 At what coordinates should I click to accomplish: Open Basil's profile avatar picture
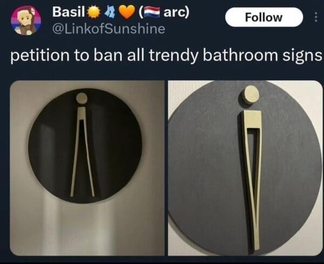(26, 20)
